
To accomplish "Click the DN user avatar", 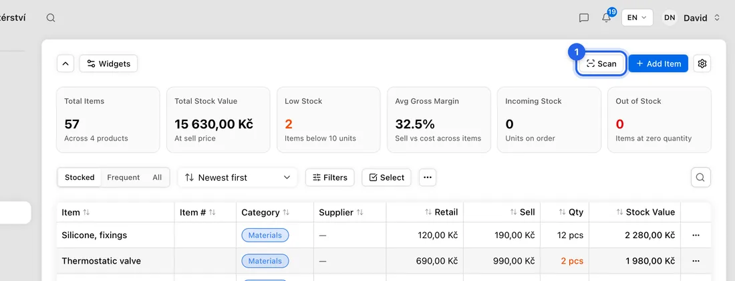I will [x=670, y=18].
